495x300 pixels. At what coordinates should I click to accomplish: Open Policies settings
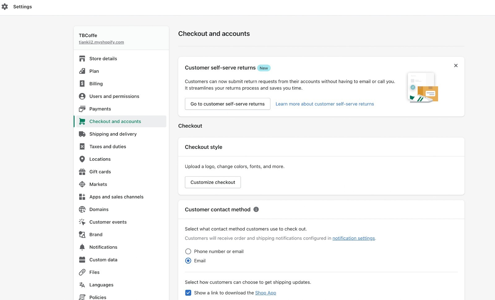pyautogui.click(x=98, y=297)
